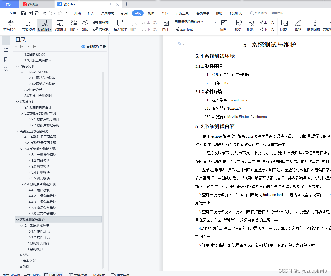Convert text with 繁转简

(x=101, y=22)
